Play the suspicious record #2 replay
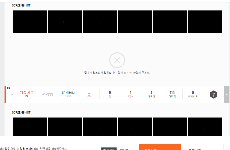This screenshot has width=230, height=150. (12, 95)
